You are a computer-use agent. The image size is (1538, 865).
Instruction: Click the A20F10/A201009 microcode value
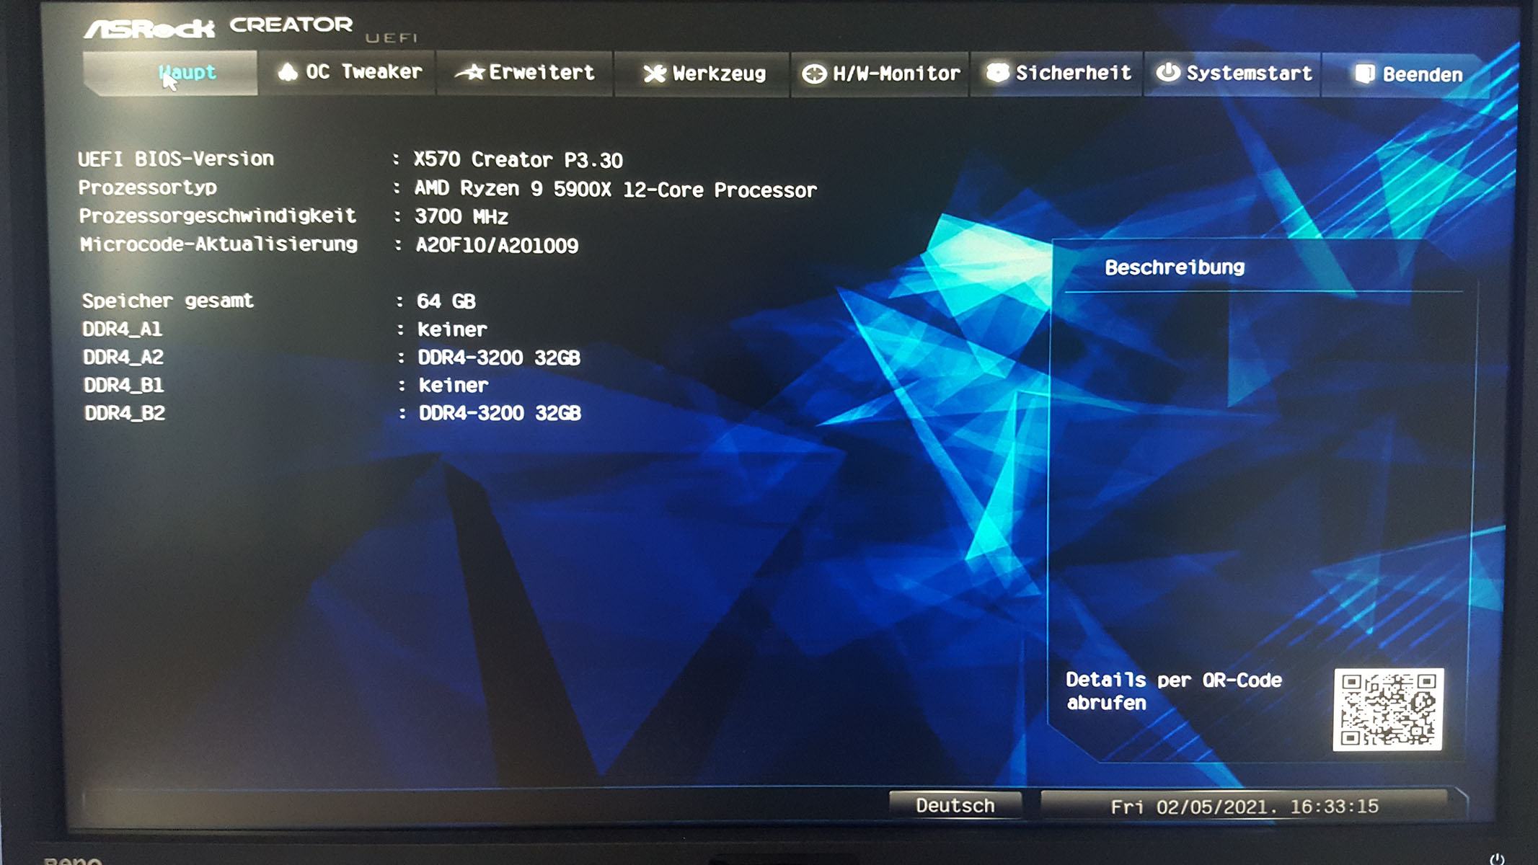497,246
